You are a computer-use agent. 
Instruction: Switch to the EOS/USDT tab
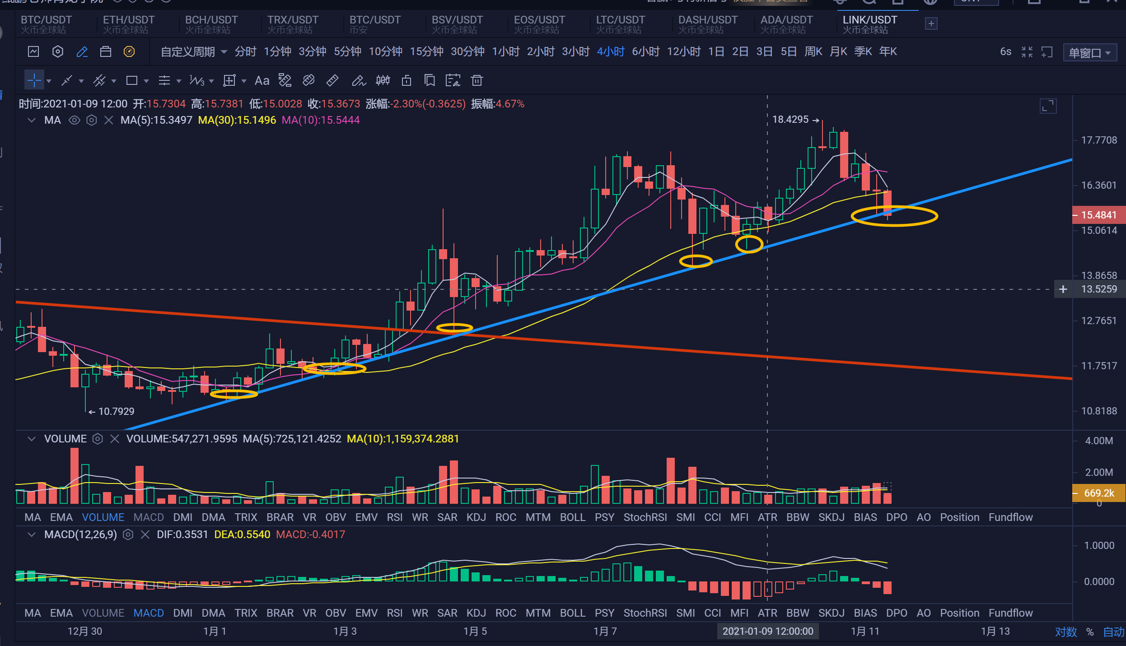(539, 24)
